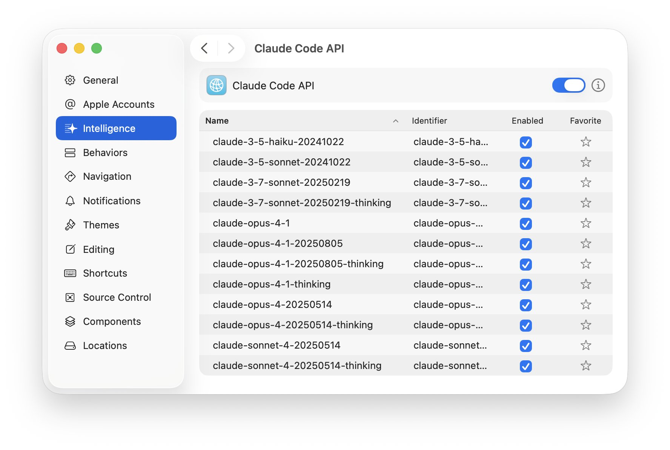Viewport: 670px width, 450px height.
Task: Click the Components layers icon
Action: pyautogui.click(x=70, y=321)
